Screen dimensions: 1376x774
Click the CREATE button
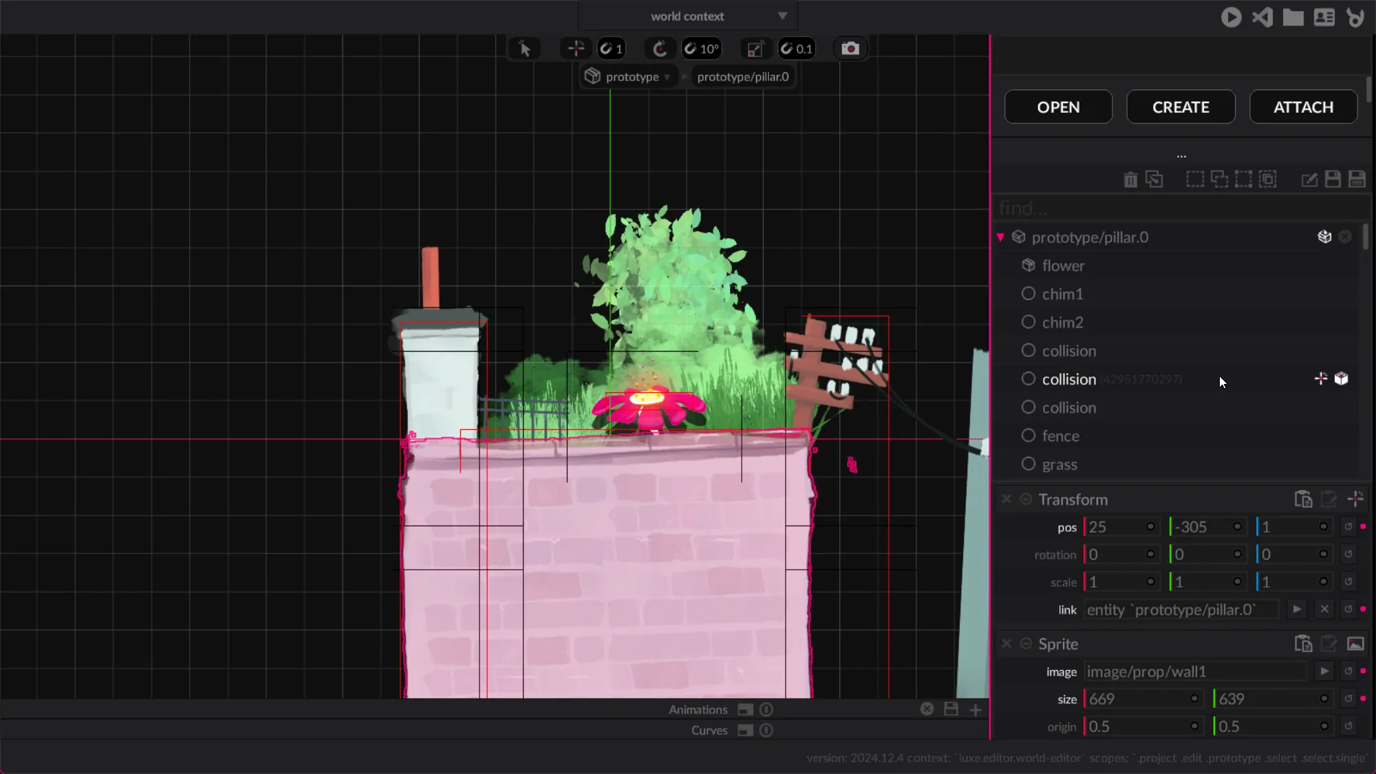point(1181,107)
